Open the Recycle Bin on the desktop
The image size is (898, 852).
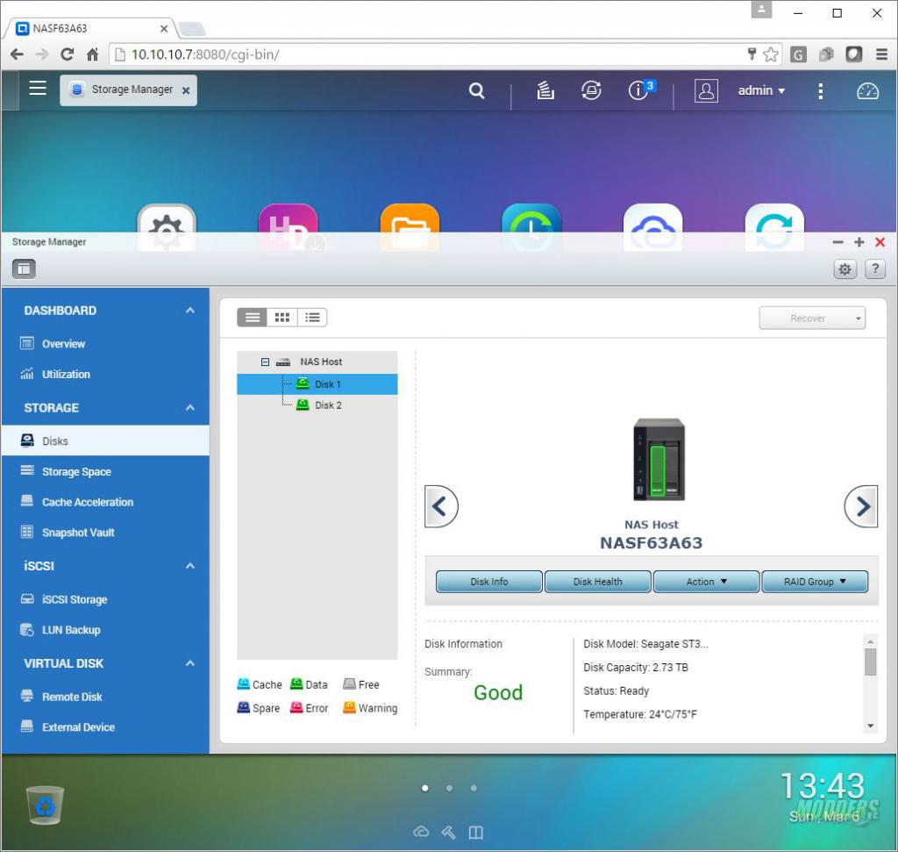click(44, 805)
